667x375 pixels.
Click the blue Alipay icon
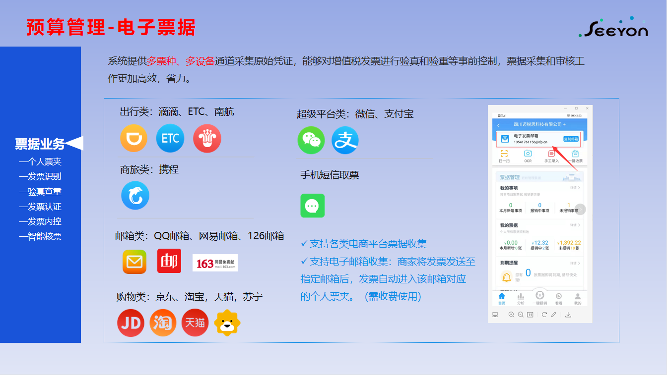pos(345,140)
